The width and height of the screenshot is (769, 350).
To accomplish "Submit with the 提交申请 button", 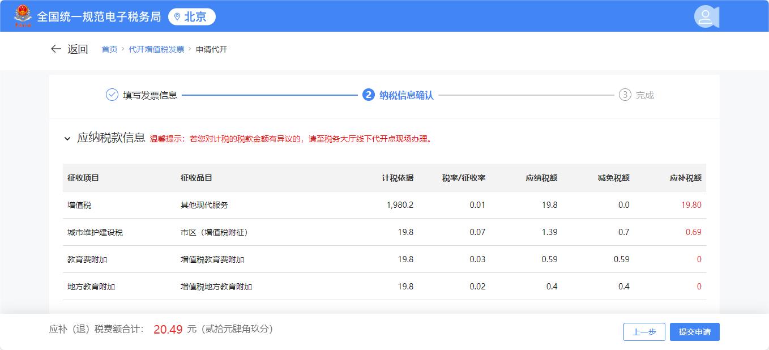I will coord(694,332).
